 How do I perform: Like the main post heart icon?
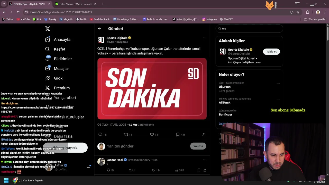pyautogui.click(x=152, y=134)
